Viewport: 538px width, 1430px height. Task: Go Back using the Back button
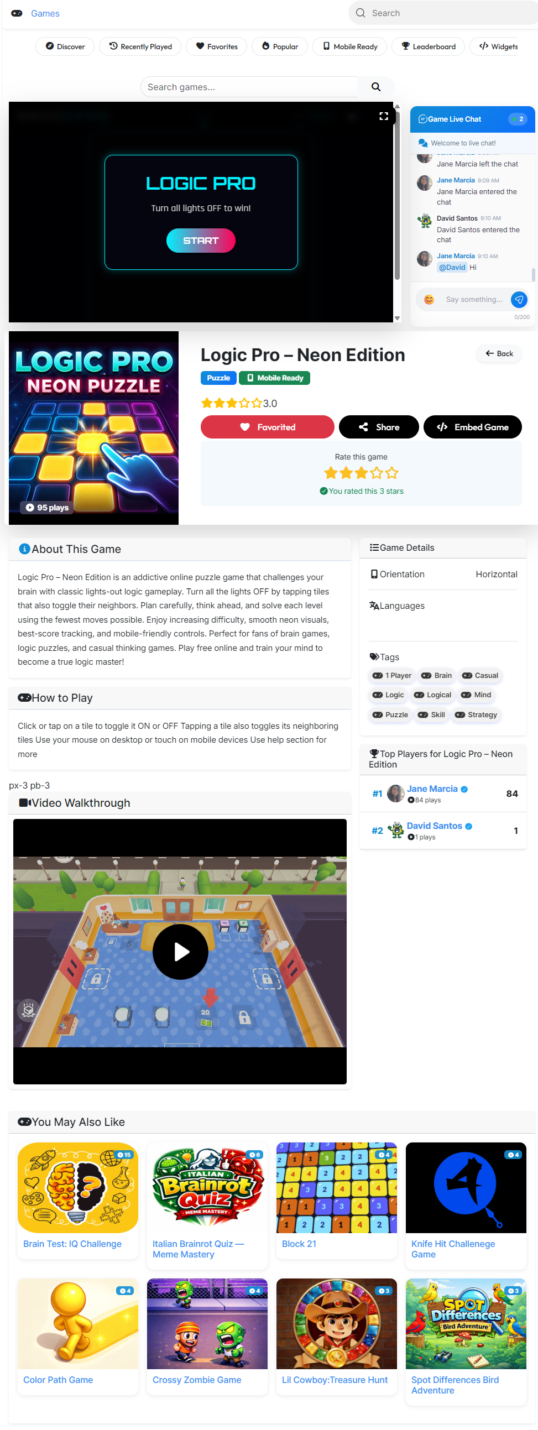point(499,353)
